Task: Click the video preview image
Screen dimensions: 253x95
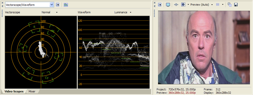Action: (204, 47)
